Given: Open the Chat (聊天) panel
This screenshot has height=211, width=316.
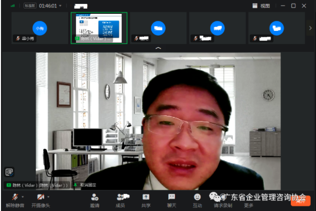Looking at the screenshot, I should point(172,197).
